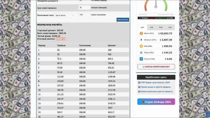
Task: Click the highlighted Итоговый капитал value 36095.22
Action: point(61,39)
